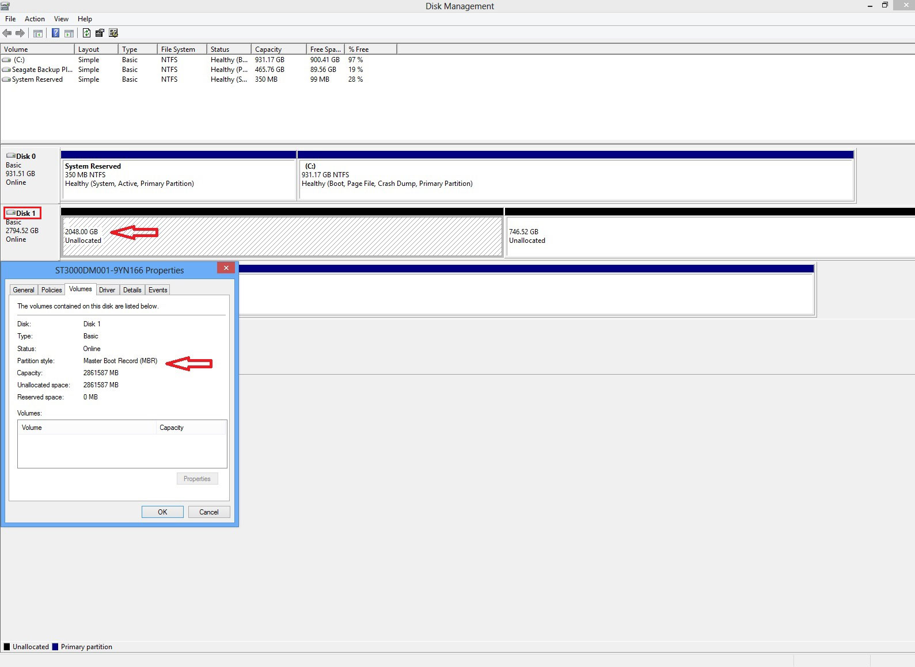Select the (C:) volume drive icon
Viewport: 915px width, 667px height.
click(x=6, y=60)
